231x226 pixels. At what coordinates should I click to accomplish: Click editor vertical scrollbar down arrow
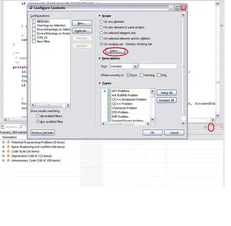(x=217, y=115)
